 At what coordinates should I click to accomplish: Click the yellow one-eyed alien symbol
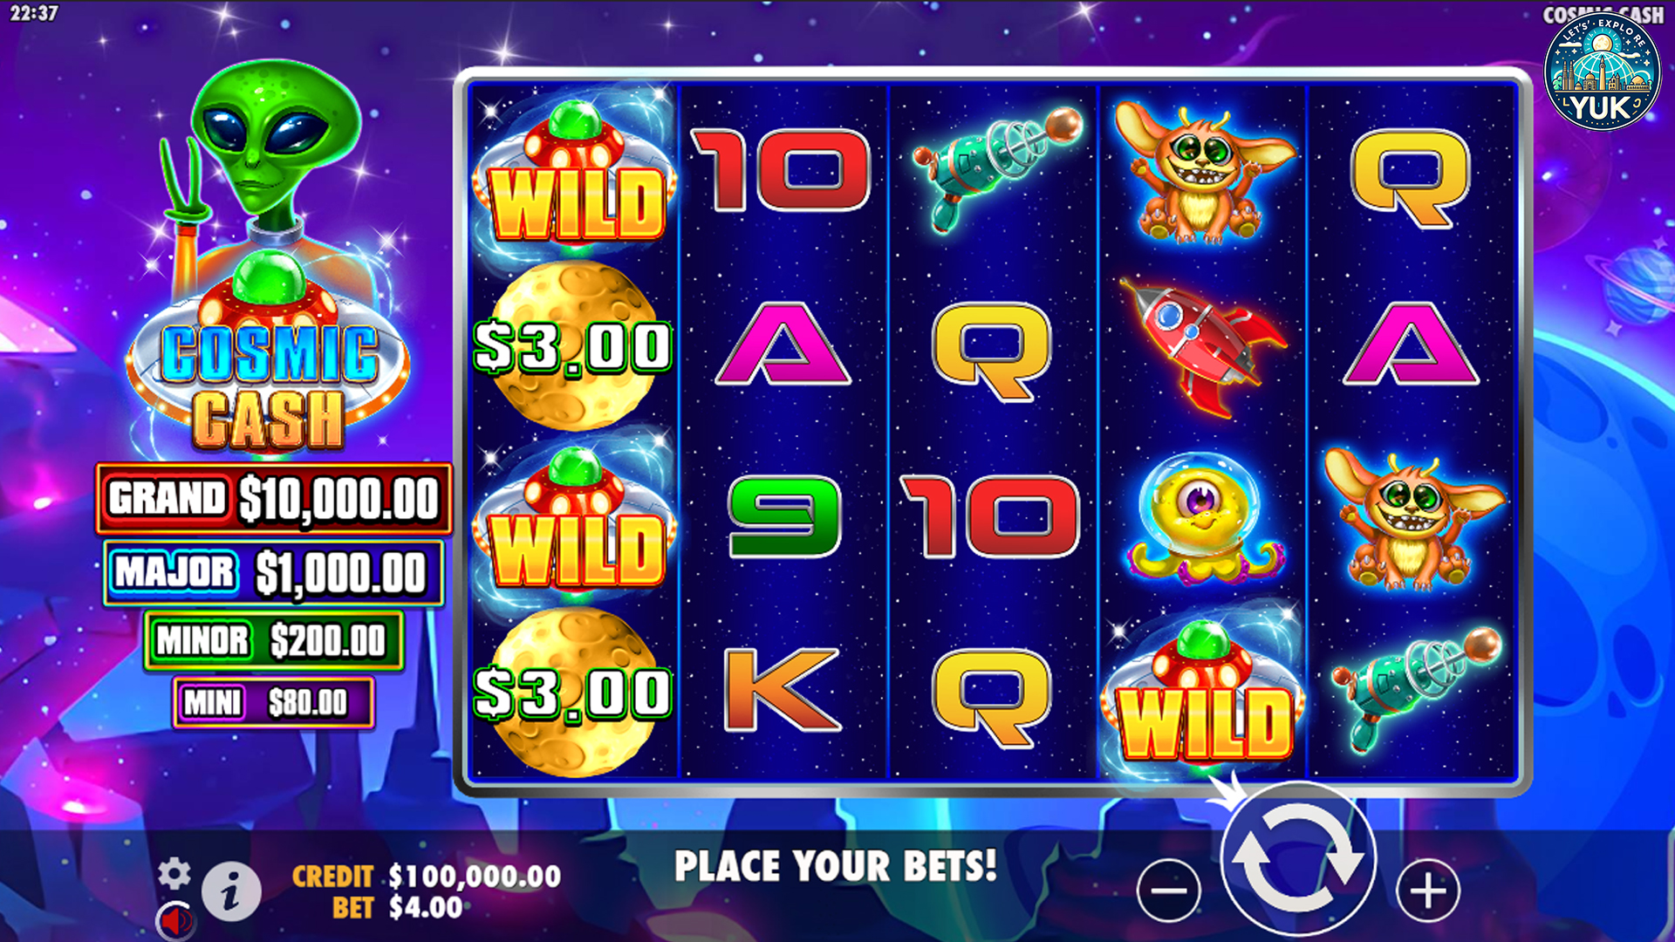pyautogui.click(x=1204, y=519)
